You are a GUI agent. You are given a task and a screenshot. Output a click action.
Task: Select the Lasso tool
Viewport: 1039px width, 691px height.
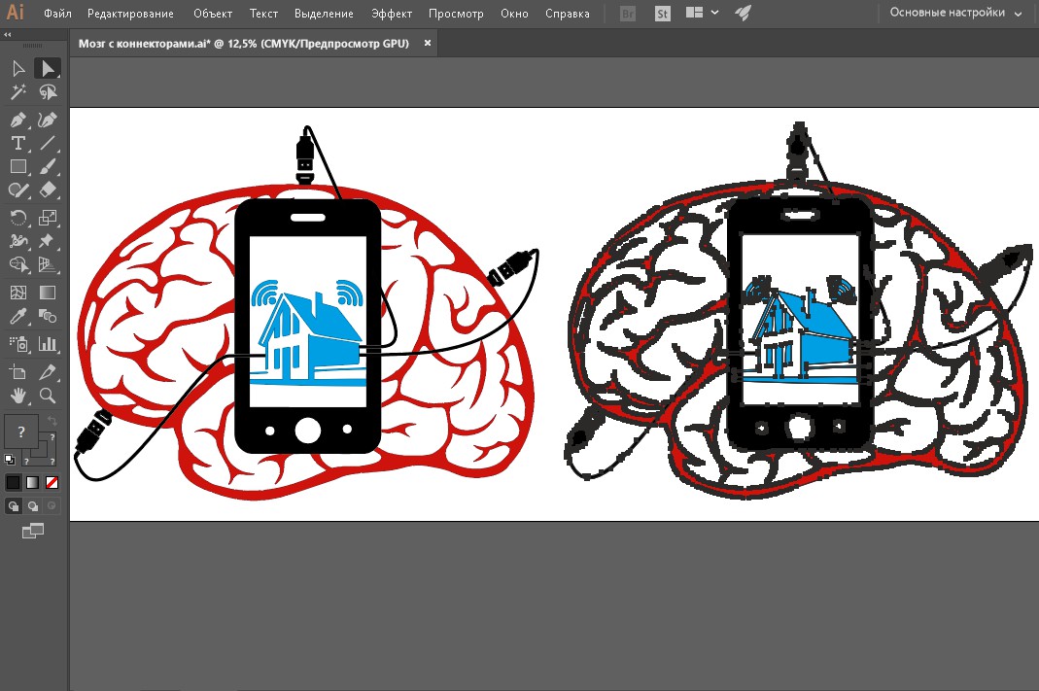[47, 92]
